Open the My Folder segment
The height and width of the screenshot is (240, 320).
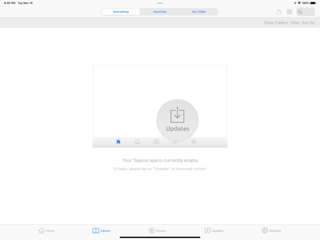point(199,12)
